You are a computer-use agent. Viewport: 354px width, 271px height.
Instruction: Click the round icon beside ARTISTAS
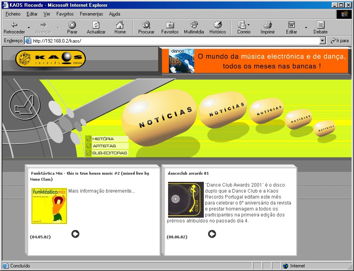point(89,146)
